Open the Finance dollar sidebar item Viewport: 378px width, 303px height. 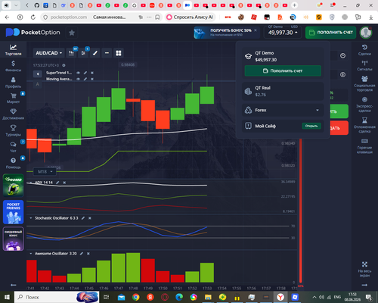13,66
